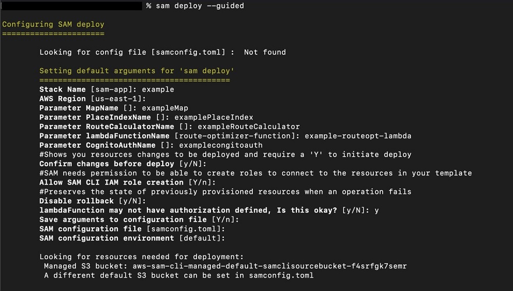The width and height of the screenshot is (513, 291).
Task: Click the PlaceIndexName value 'examplePlaceIndex'
Action: click(x=213, y=117)
